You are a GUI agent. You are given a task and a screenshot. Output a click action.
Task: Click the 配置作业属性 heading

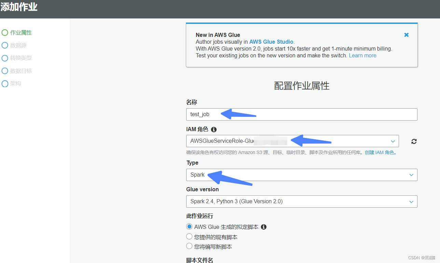pyautogui.click(x=302, y=86)
